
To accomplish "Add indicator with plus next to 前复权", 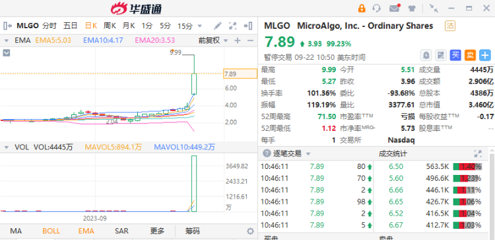I will coord(238,41).
